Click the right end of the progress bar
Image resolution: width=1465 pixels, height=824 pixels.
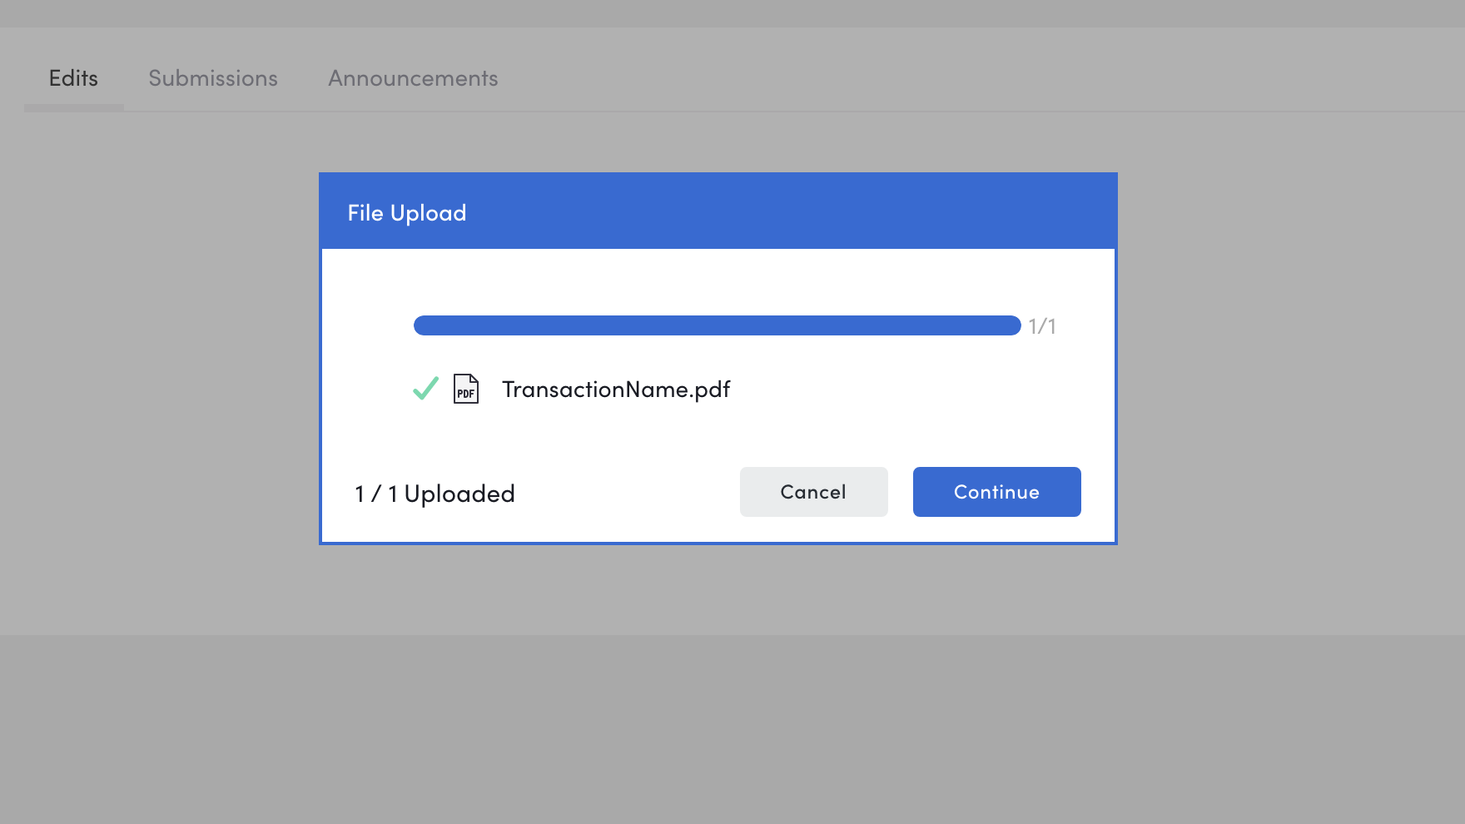pyautogui.click(x=1012, y=325)
